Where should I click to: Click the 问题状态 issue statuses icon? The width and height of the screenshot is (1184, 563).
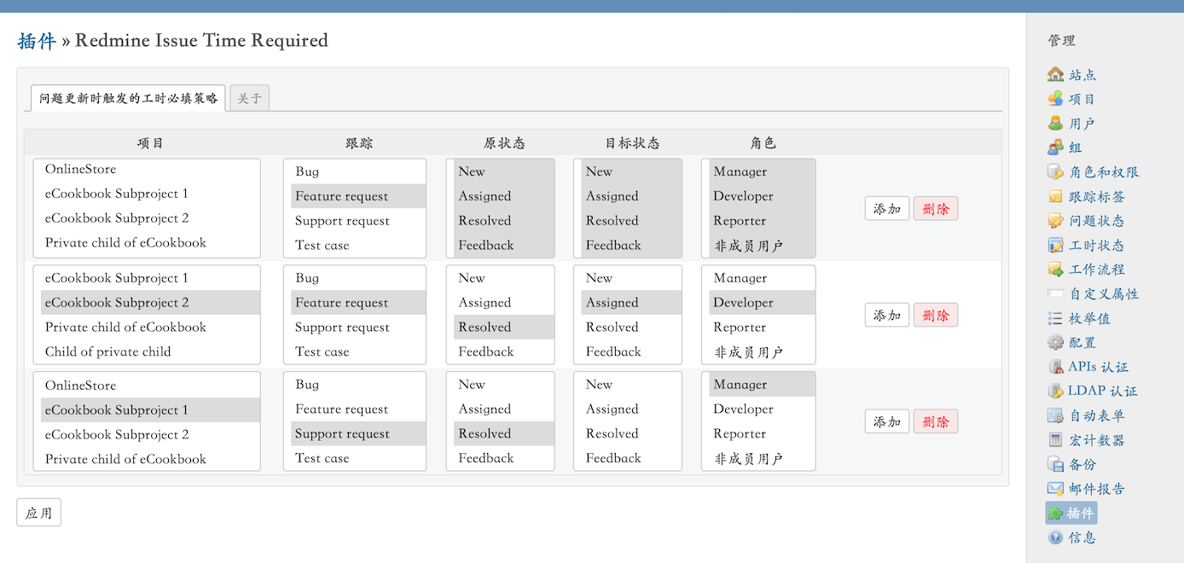pos(1055,220)
